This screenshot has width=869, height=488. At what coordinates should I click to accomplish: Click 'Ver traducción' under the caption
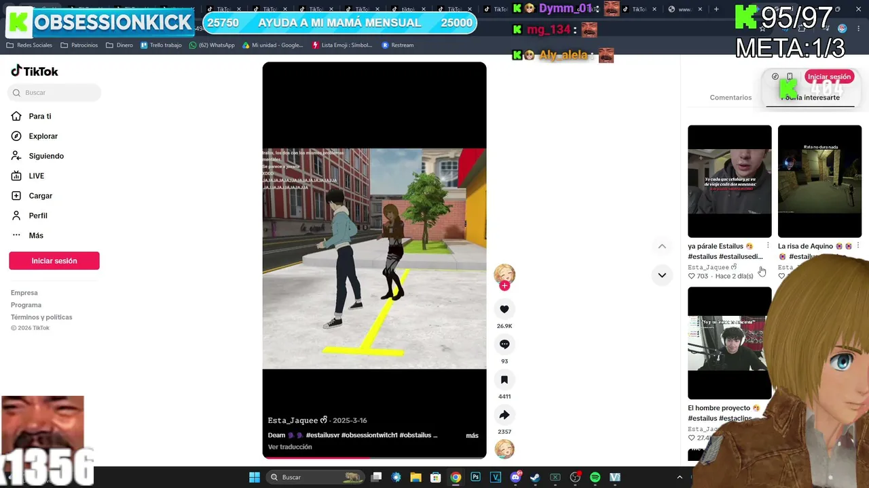tap(290, 447)
